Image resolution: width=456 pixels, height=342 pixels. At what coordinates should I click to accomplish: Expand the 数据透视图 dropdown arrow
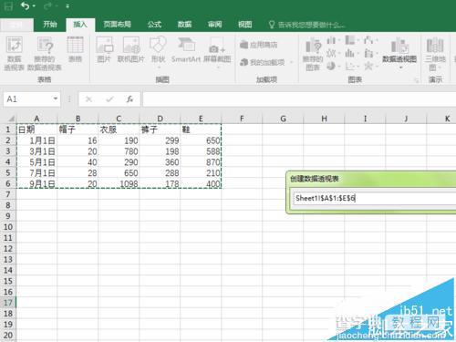pyautogui.click(x=400, y=67)
